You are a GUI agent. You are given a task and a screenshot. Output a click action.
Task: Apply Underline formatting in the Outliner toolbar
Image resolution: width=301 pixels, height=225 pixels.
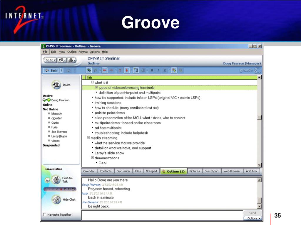pyautogui.click(x=165, y=70)
